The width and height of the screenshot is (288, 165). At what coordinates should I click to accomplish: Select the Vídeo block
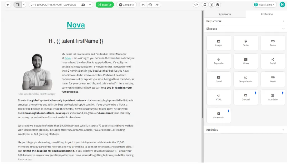[246, 61]
